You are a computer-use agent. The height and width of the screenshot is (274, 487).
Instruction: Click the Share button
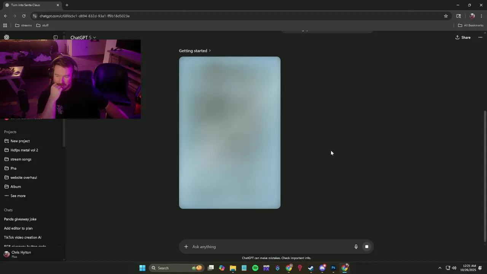point(463,37)
